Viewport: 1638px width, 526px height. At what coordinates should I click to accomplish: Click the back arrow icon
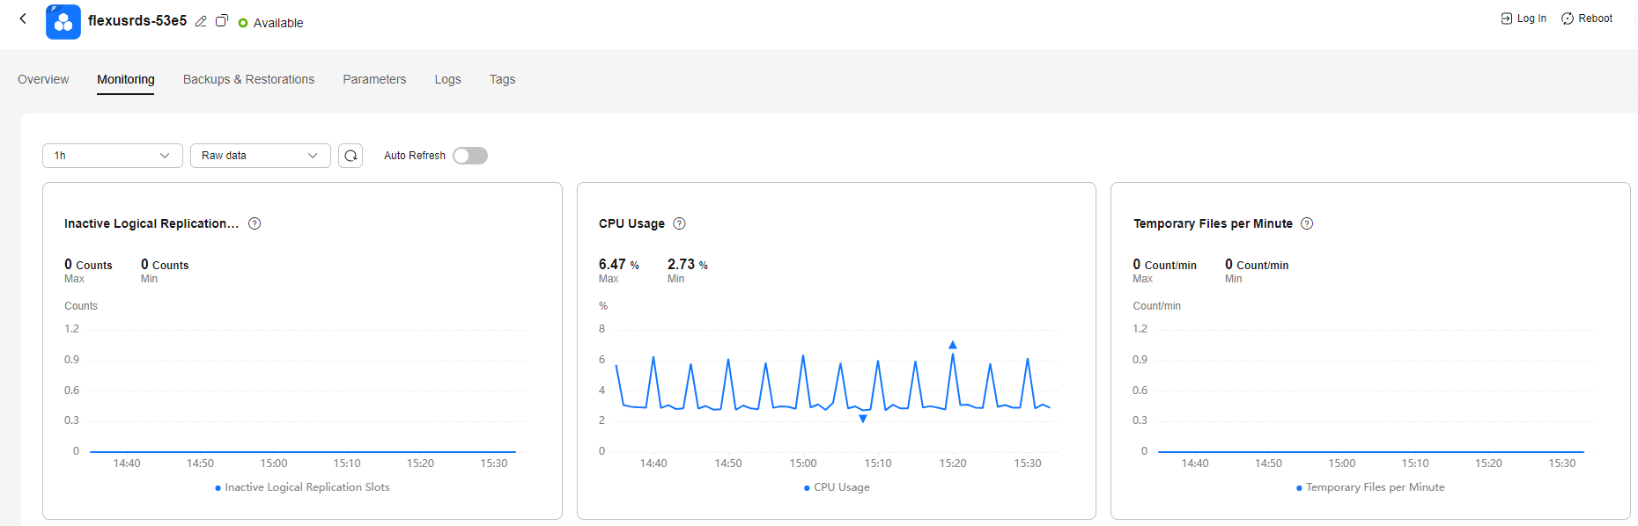coord(23,18)
